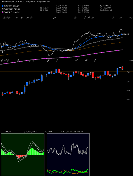Click the 'Day V: 0.036 M' value
Viewport: 133px width, 176px height.
click(x=106, y=10)
